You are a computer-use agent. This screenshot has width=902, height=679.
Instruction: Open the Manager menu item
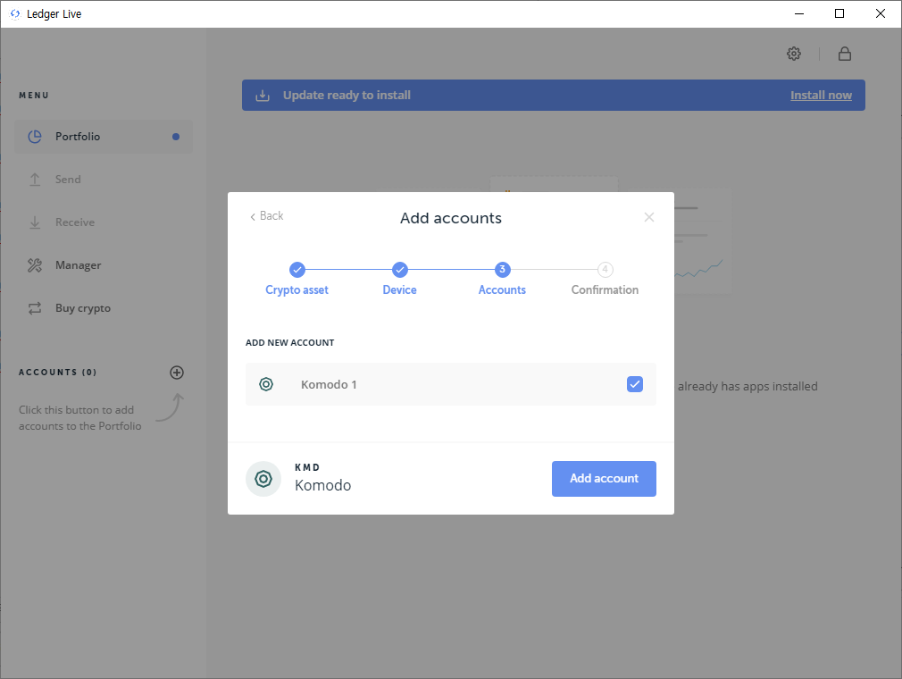[x=104, y=265]
